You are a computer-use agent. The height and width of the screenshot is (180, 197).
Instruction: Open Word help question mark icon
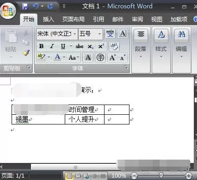click(195, 19)
